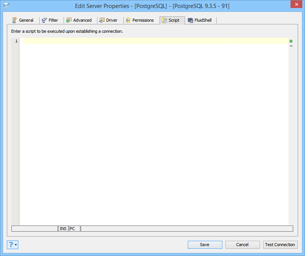Close the Edit Server Properties dialog
The image size is (305, 256).
[296, 5]
